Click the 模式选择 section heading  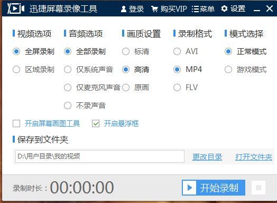[x=246, y=33]
